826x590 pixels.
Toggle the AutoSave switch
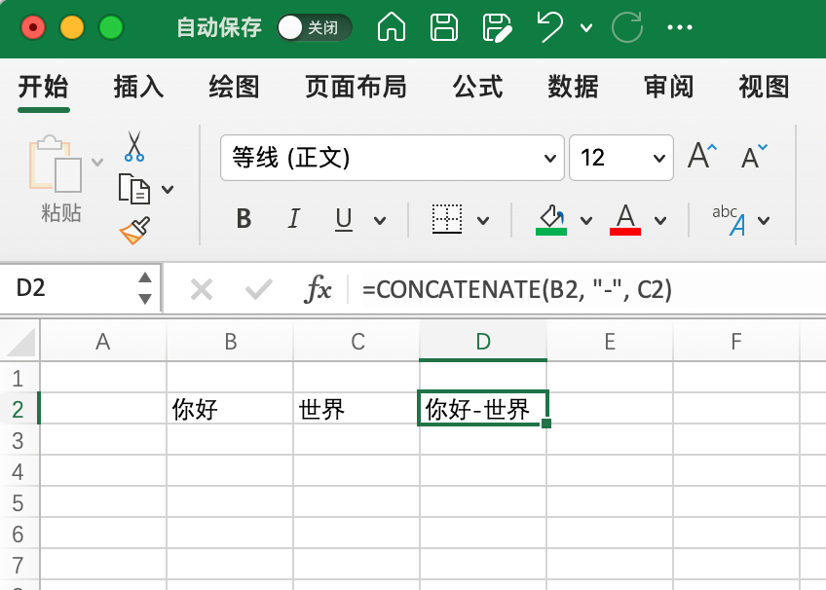[x=314, y=28]
